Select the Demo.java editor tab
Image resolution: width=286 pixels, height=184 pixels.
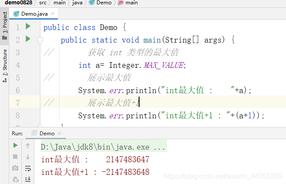(33, 13)
